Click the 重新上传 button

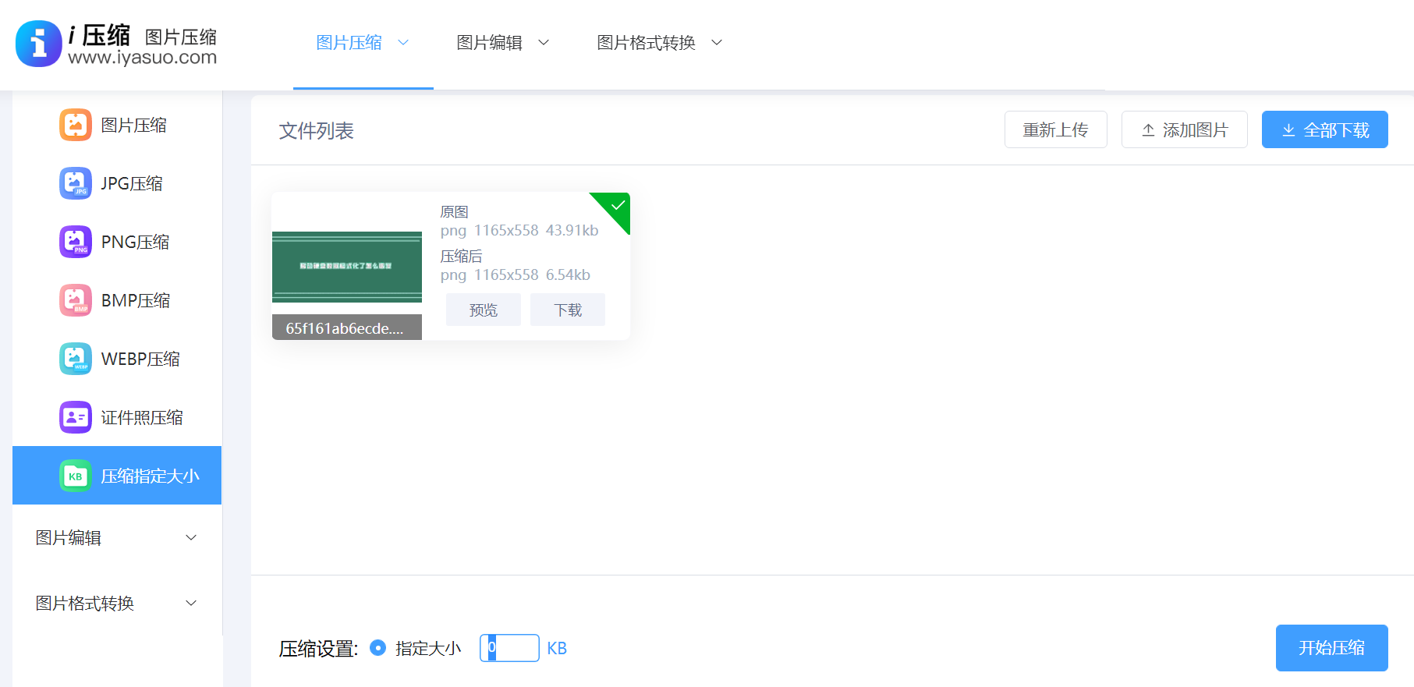pos(1055,130)
